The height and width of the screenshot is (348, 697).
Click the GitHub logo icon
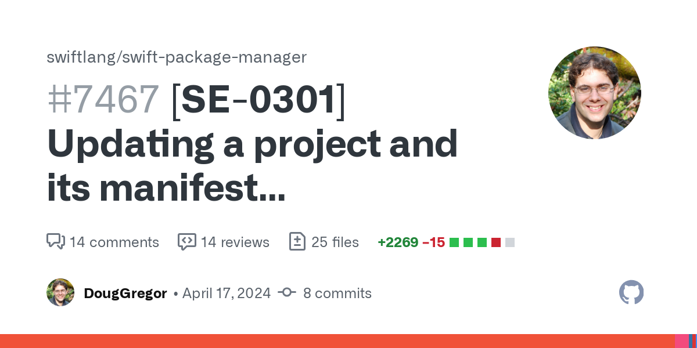(x=631, y=292)
